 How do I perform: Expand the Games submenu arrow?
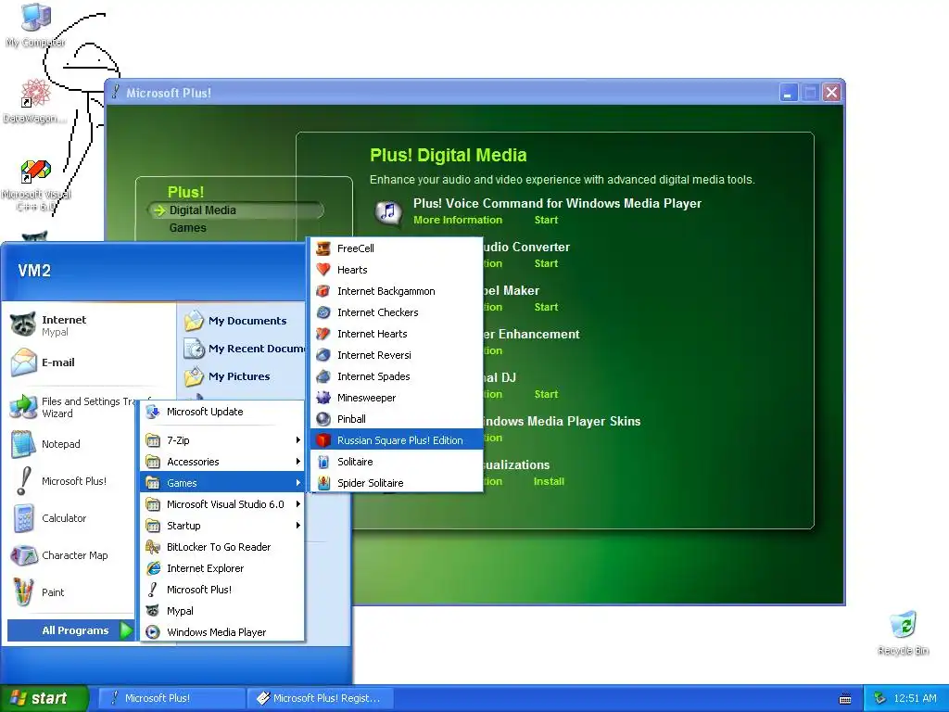[x=297, y=482]
